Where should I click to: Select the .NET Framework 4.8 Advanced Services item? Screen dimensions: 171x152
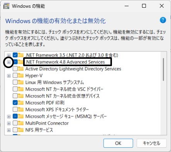pyautogui.click(x=65, y=62)
